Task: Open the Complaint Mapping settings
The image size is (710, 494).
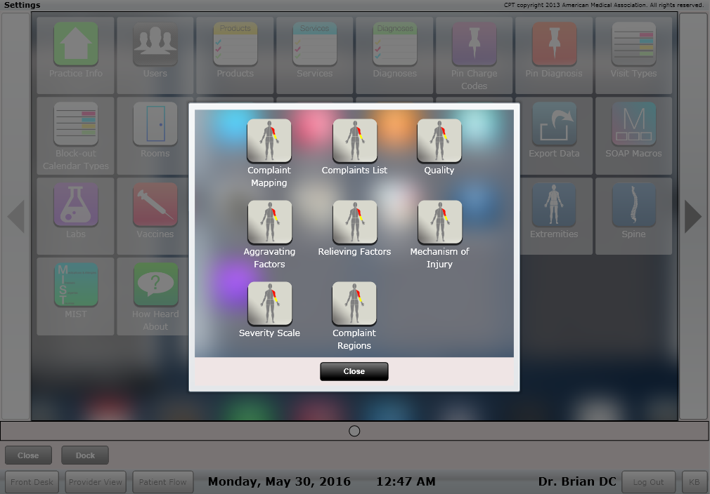Action: (x=269, y=141)
